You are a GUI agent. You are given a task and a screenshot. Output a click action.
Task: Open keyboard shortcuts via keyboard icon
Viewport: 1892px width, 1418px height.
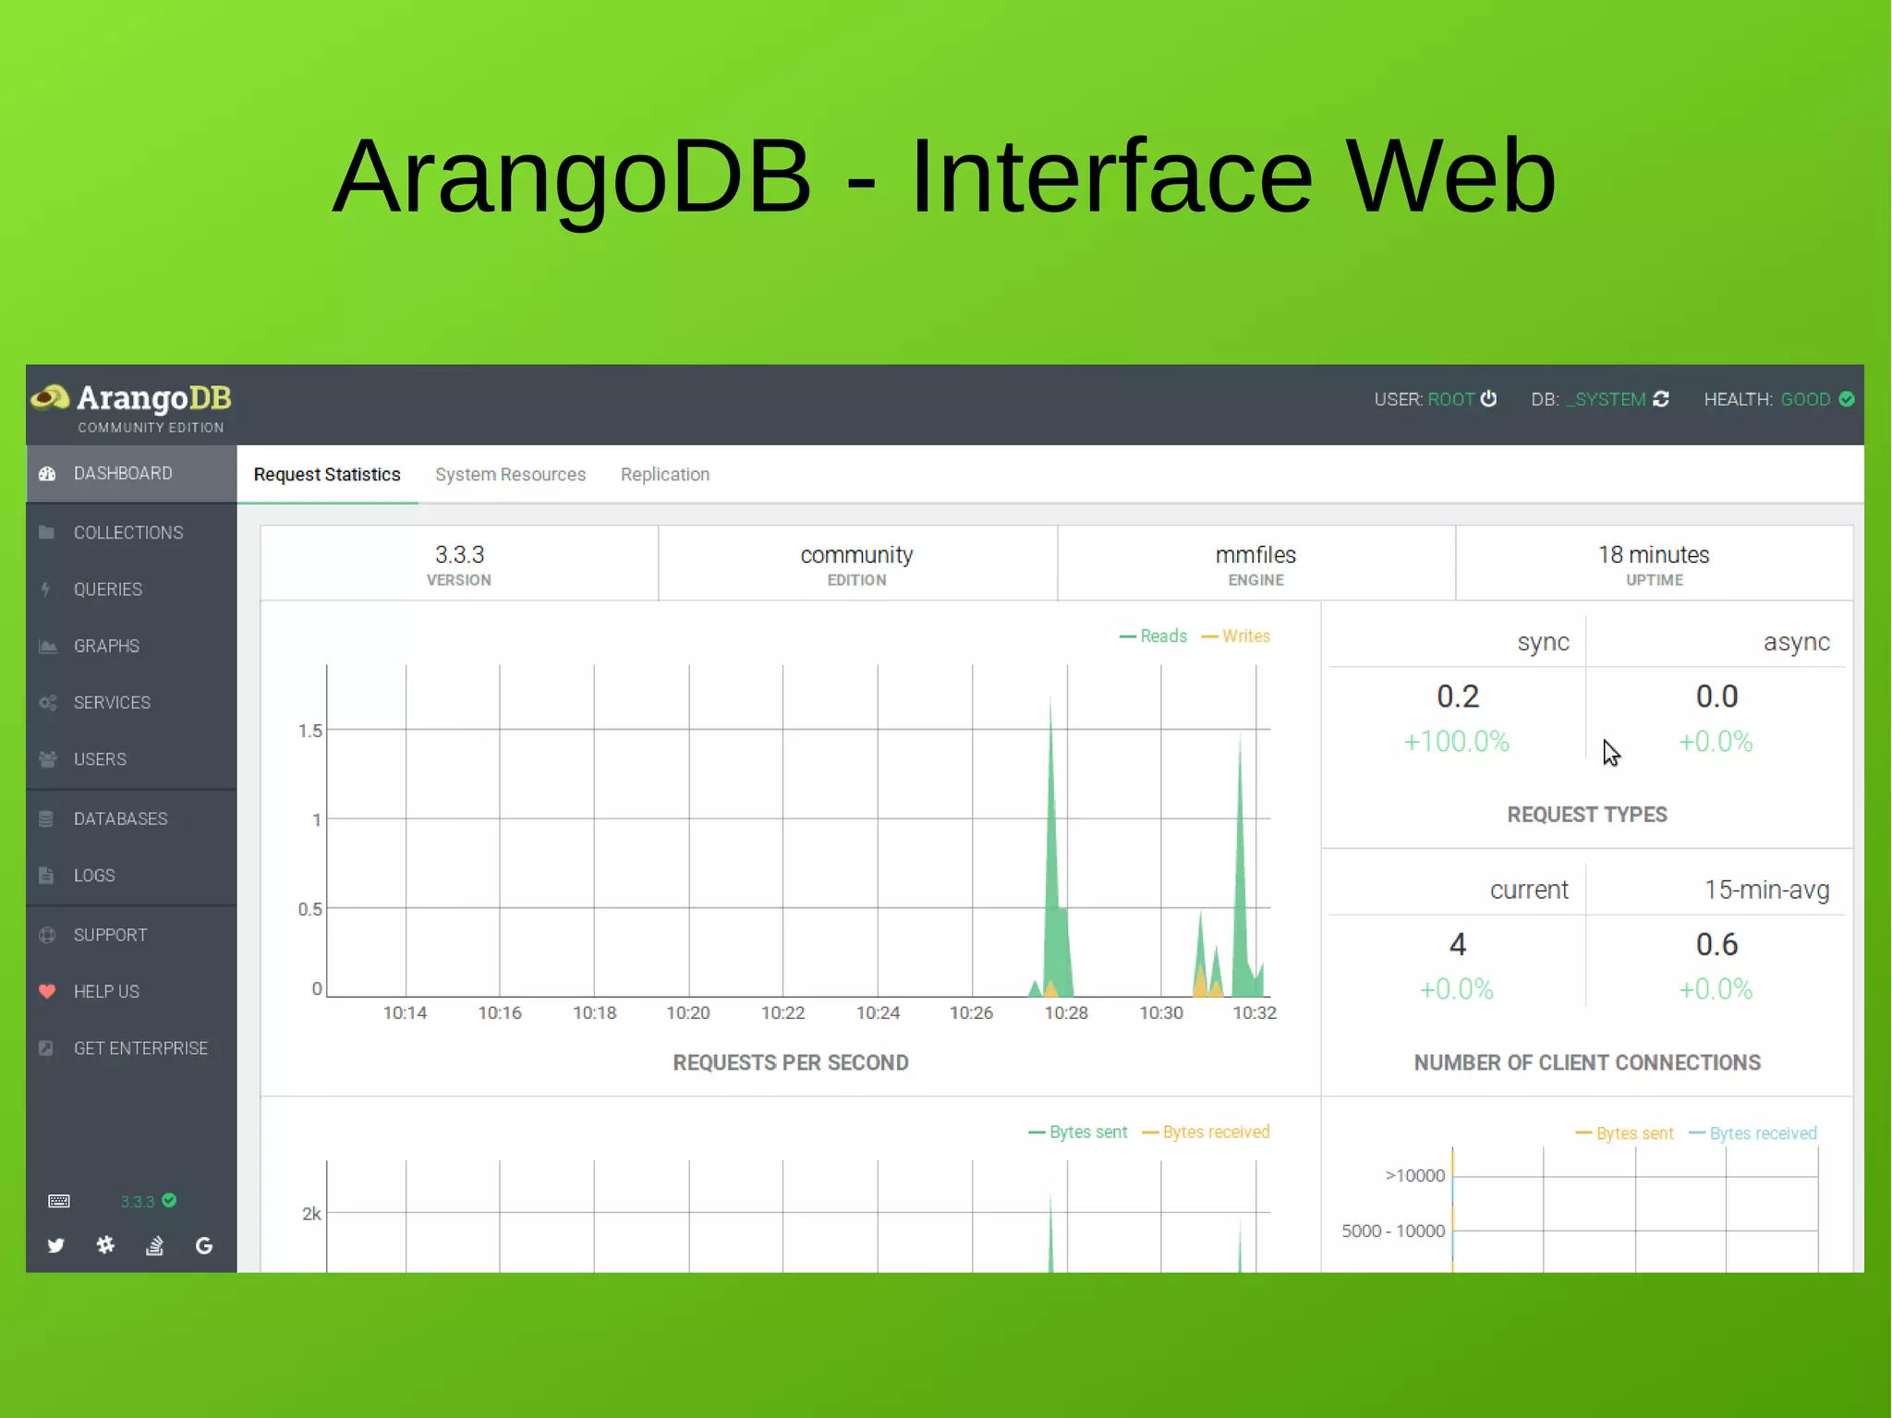pos(58,1201)
